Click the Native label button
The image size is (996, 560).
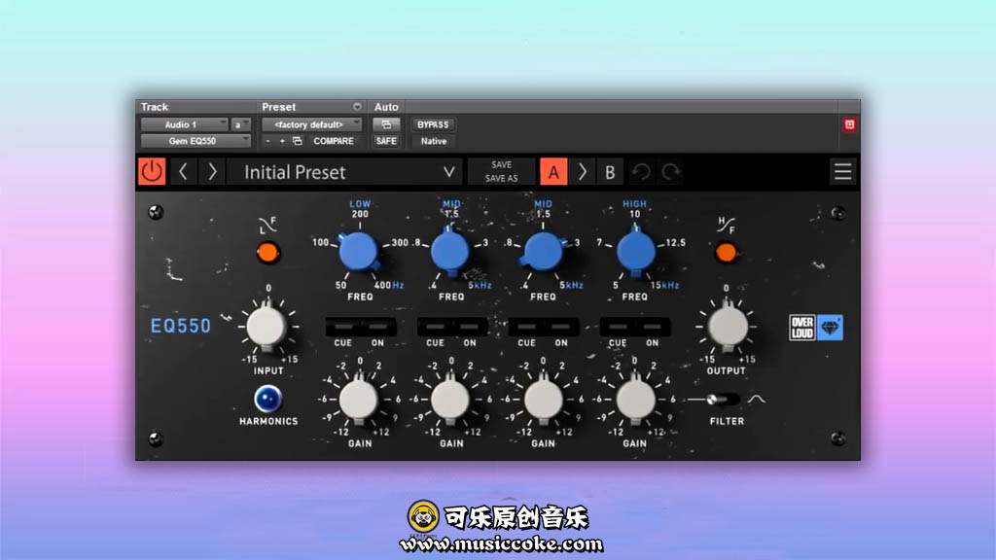pos(433,141)
